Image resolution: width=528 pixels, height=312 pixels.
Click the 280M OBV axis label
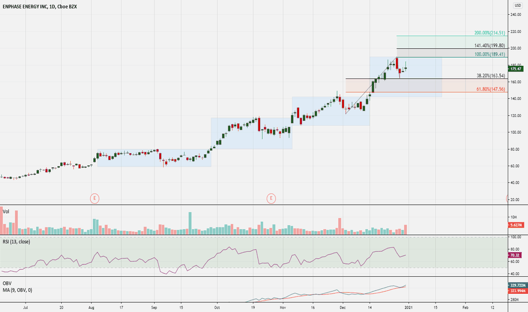pyautogui.click(x=514, y=300)
